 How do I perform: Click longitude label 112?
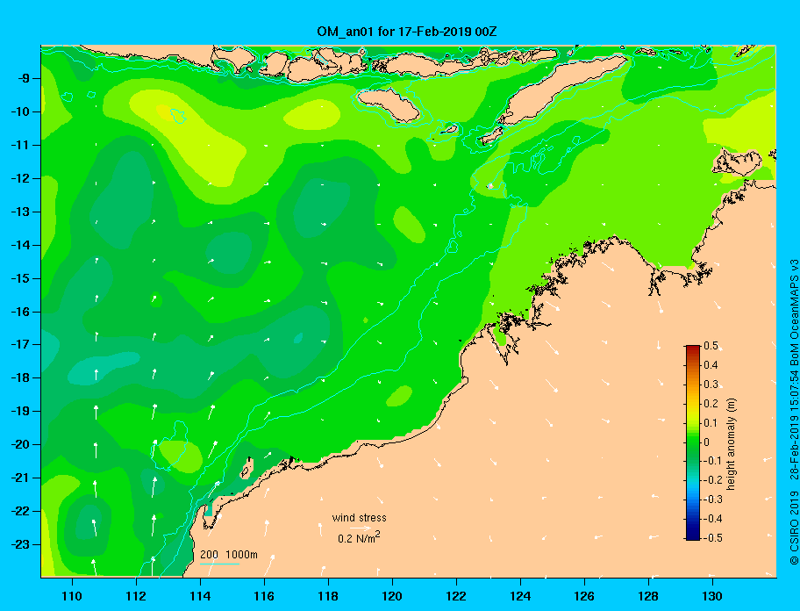136,596
